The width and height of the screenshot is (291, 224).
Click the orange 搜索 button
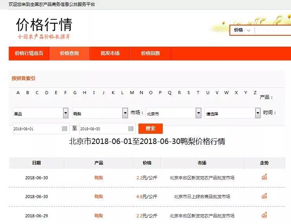[x=150, y=129]
